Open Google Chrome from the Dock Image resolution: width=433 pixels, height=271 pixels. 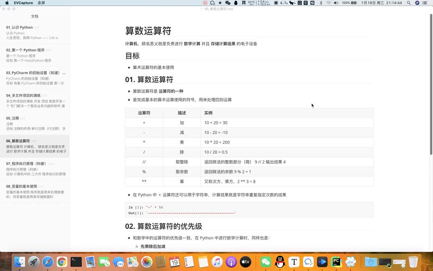pos(62,262)
